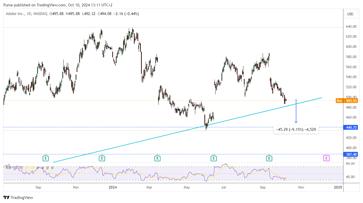Select the RSI indicator label
The width and height of the screenshot is (363, 203).
pos(8,168)
